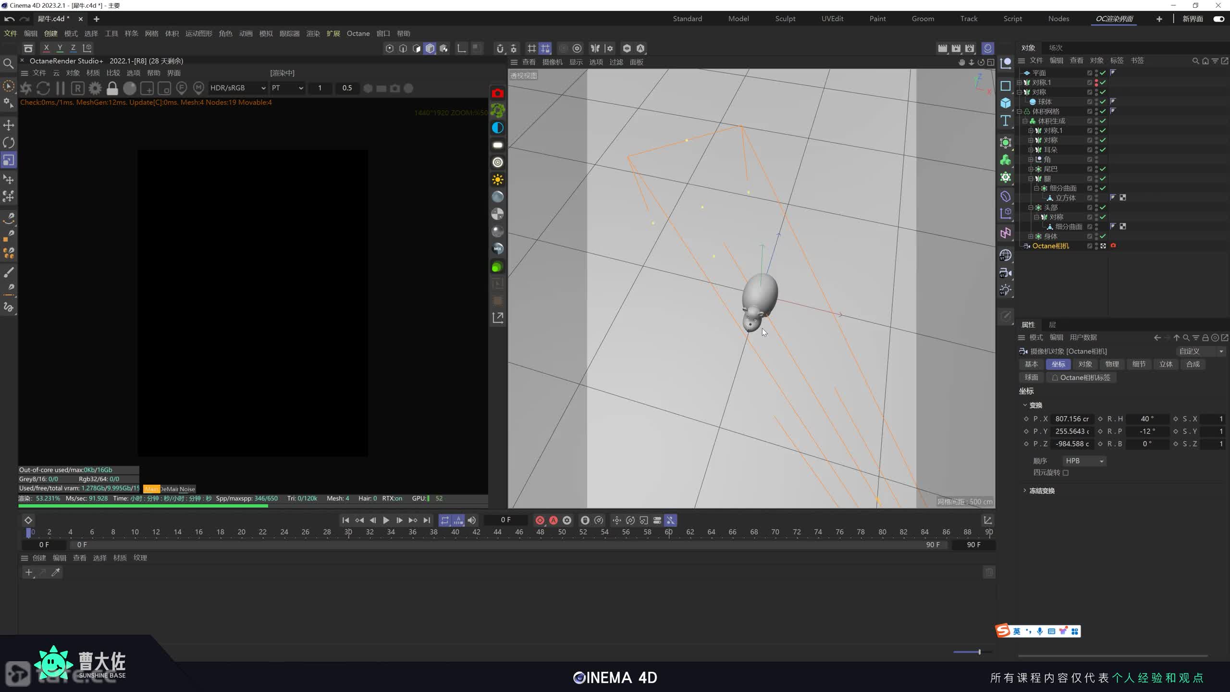Click the P.X position input field
The height and width of the screenshot is (692, 1230).
tap(1072, 419)
